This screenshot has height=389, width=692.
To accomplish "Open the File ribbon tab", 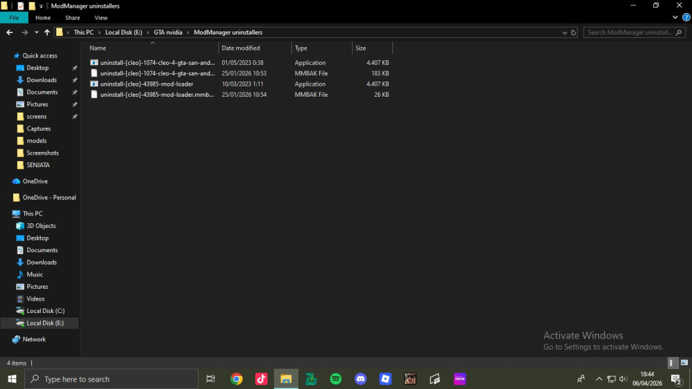I will coord(14,18).
